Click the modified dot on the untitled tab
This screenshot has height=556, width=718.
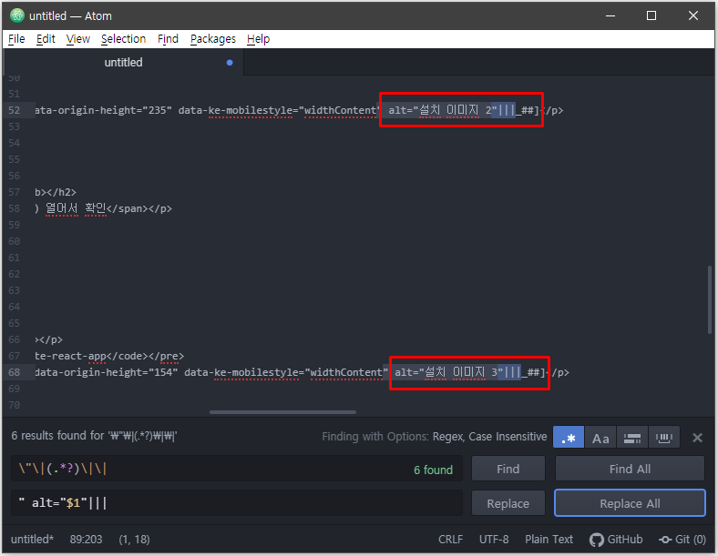point(230,63)
